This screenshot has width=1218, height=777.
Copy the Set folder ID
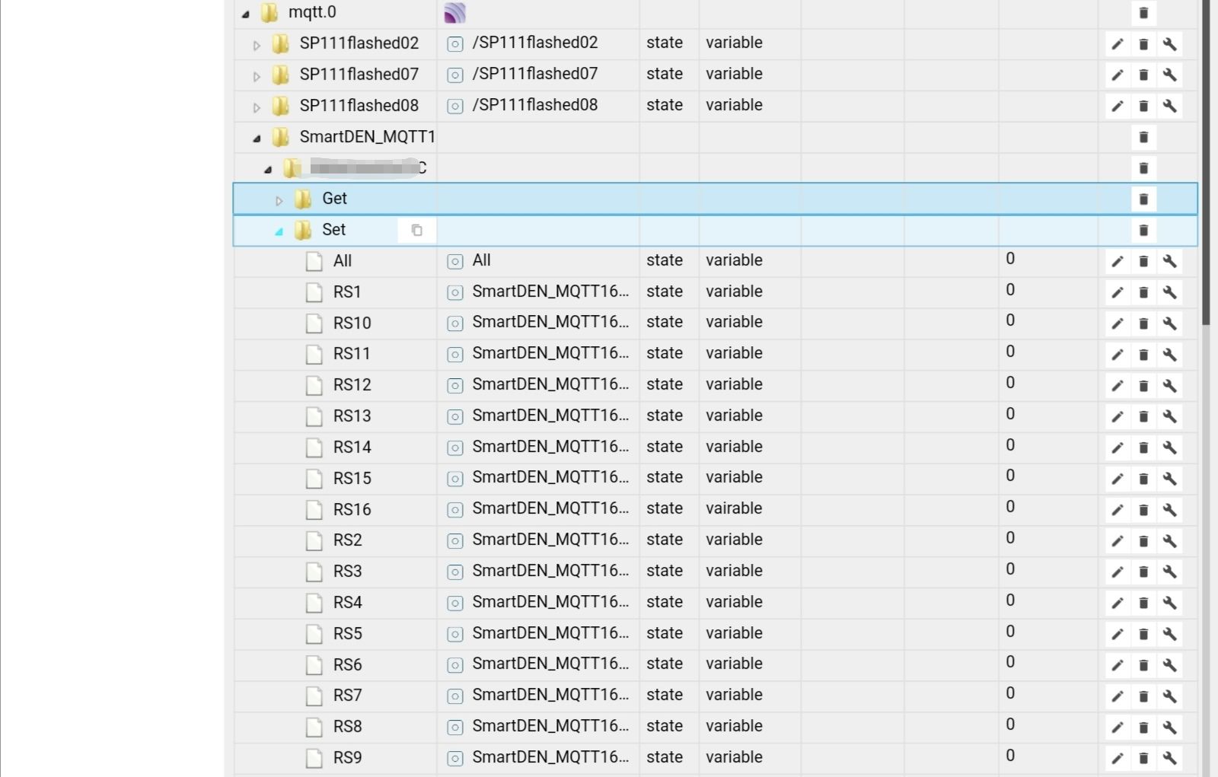[416, 231]
